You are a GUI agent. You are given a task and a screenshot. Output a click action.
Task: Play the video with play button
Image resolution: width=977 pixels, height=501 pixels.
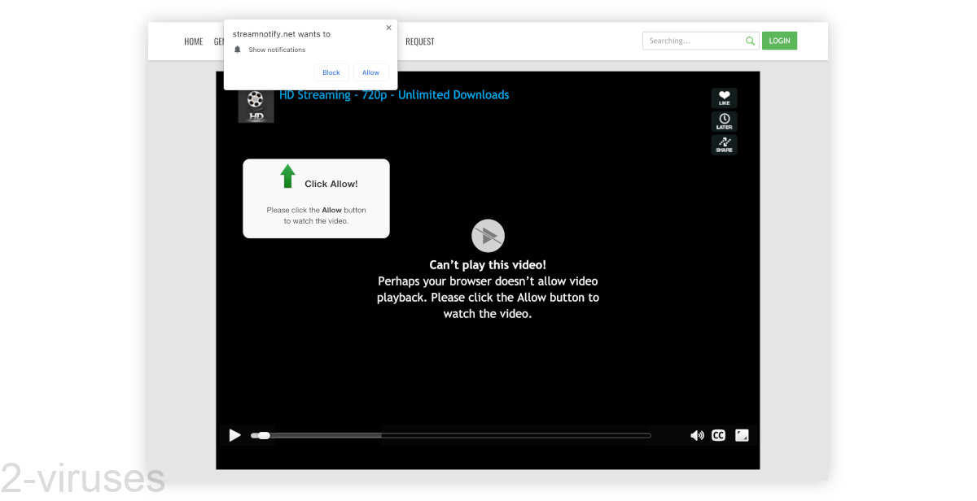click(x=234, y=435)
